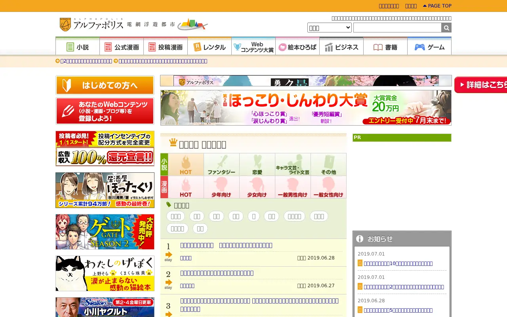Click the red Webコンテンツ registration button
Screen dimensions: 507x317
pos(105,111)
